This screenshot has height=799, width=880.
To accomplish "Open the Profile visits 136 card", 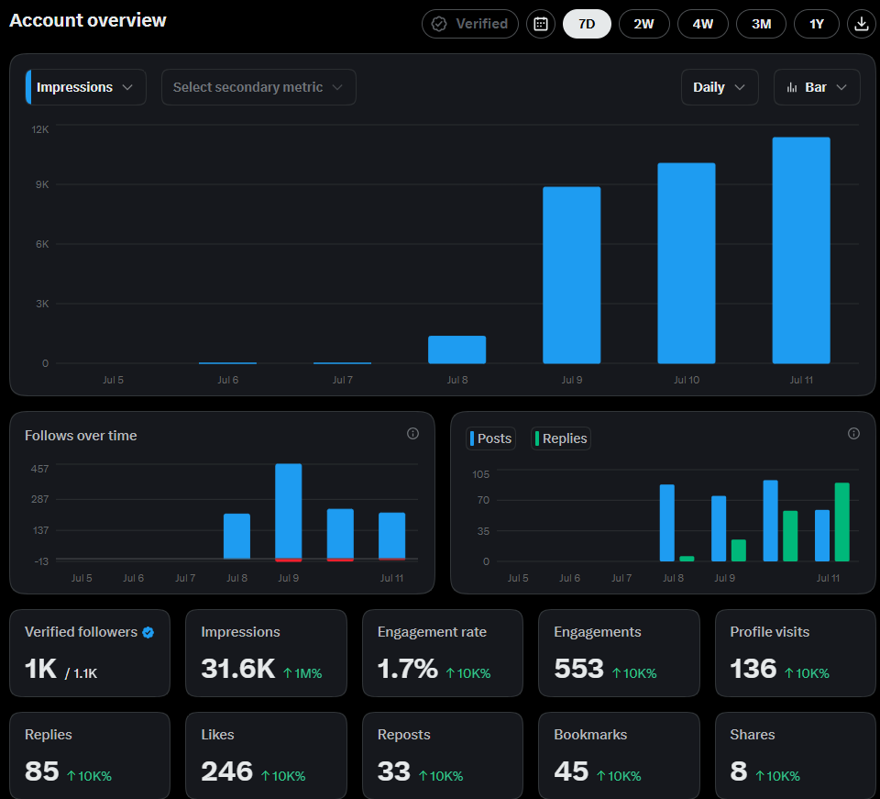I will coord(796,653).
